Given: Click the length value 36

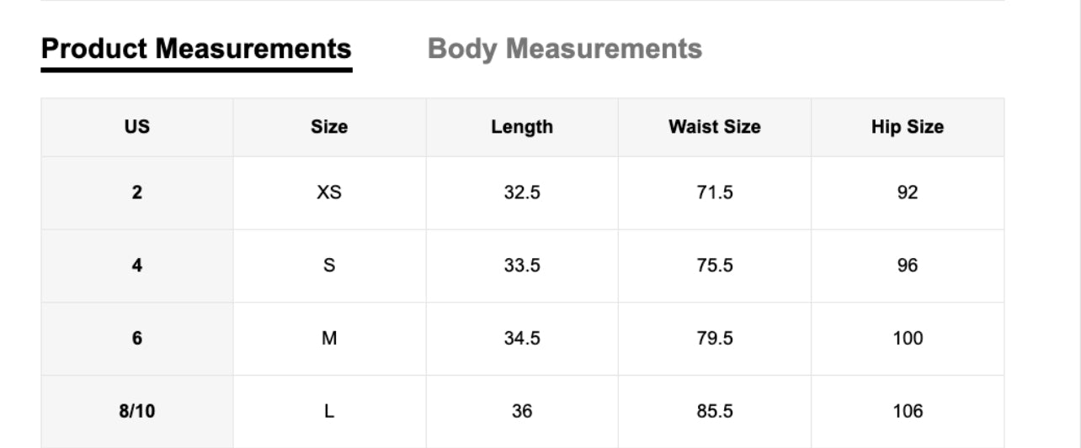Looking at the screenshot, I should pyautogui.click(x=522, y=411).
